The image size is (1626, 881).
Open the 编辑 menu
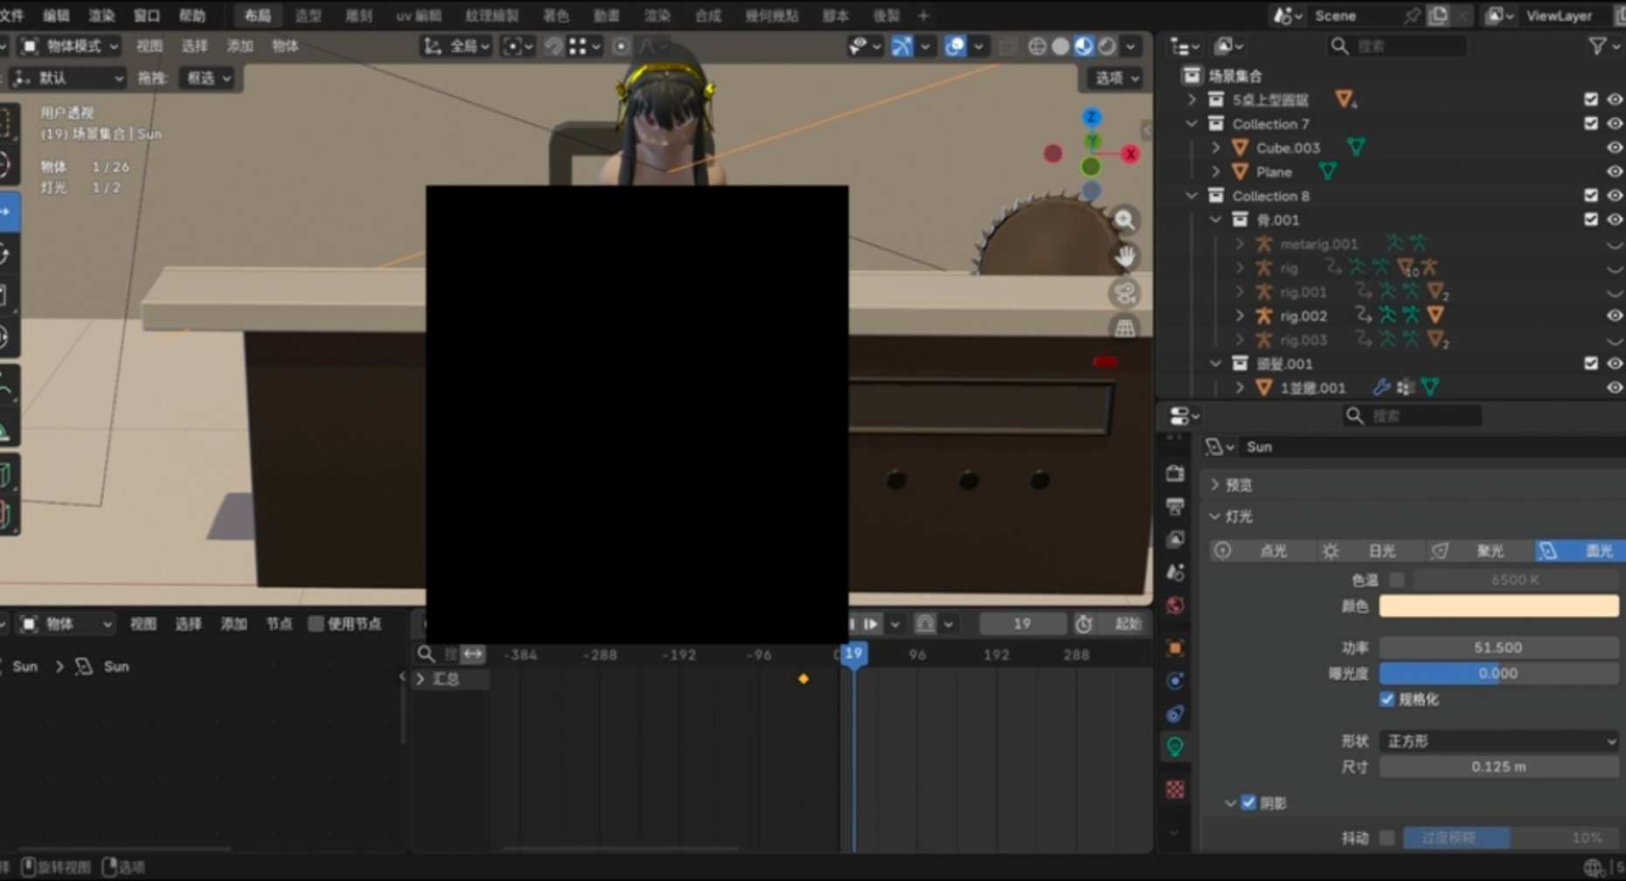coord(56,16)
